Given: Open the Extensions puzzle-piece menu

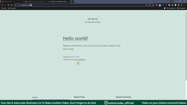Looking at the screenshot, I should coord(179,5).
